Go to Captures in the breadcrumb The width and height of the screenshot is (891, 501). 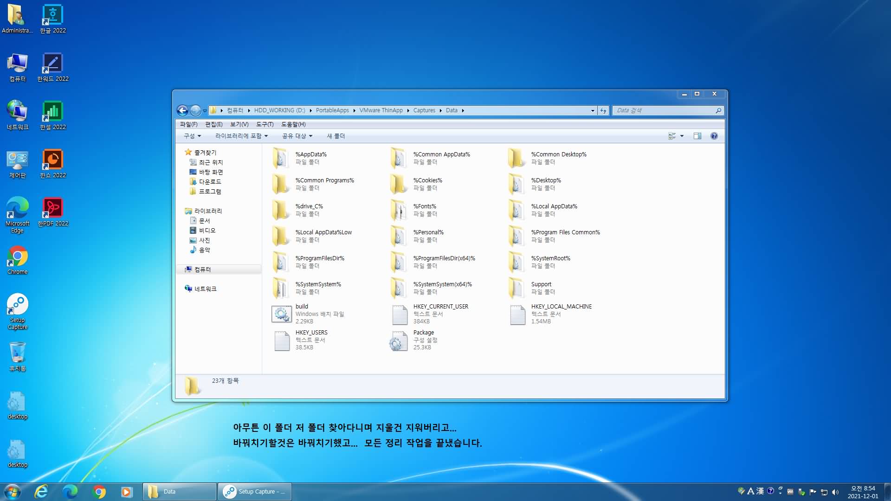point(424,110)
